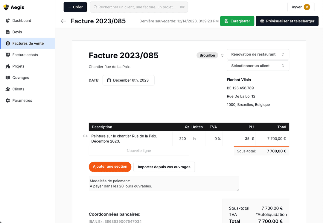323x223 pixels.
Task: Click the Facture achats cart icon
Action: point(7,55)
